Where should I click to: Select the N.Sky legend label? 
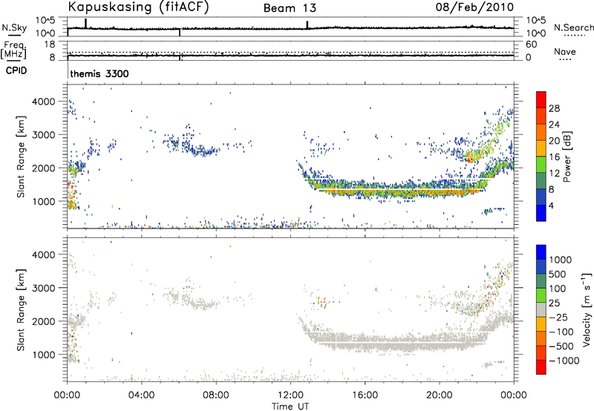[x=14, y=27]
